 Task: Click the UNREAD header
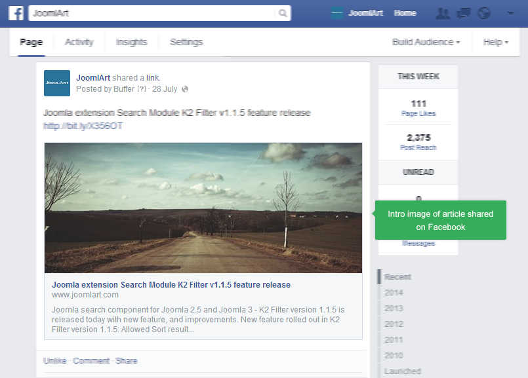coord(418,172)
